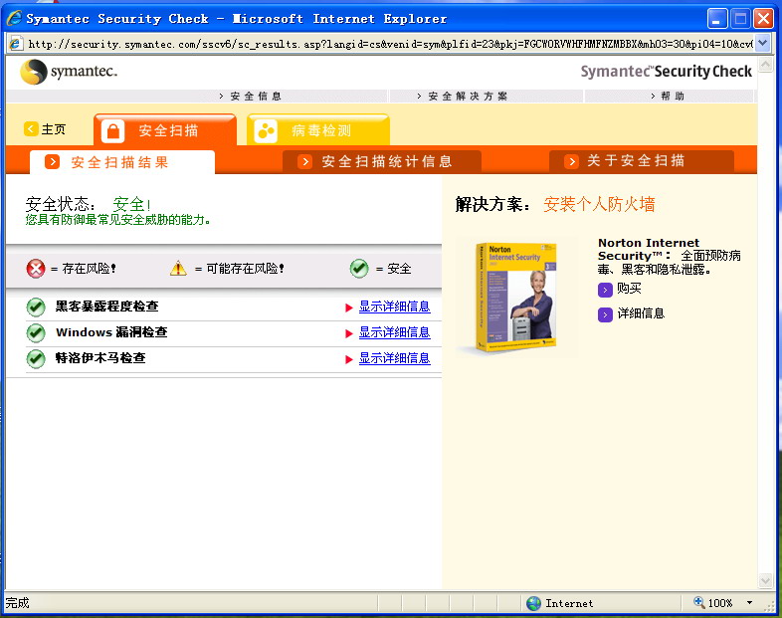Screen dimensions: 782x618
Task: Click the 安装个人防火墙 solution link
Action: pyautogui.click(x=599, y=204)
